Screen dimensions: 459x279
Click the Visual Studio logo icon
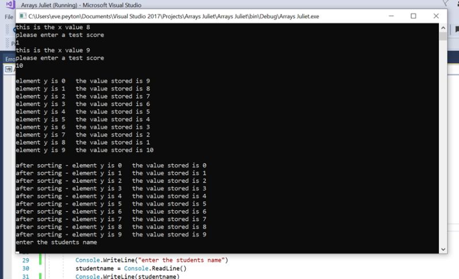click(10, 5)
